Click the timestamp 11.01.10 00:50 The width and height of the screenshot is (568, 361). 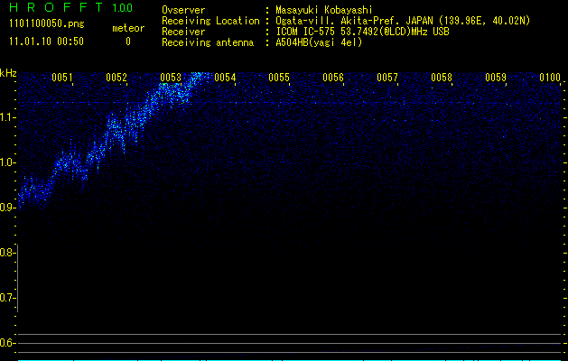tap(46, 42)
